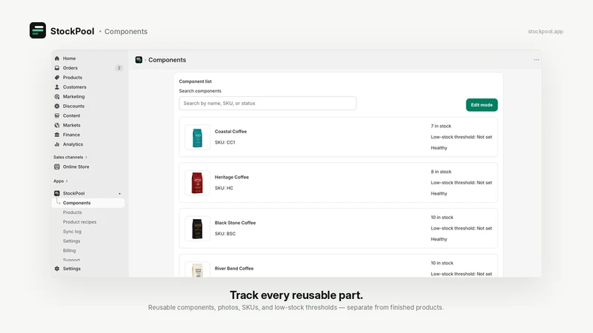Open the Sync log page
Image resolution: width=593 pixels, height=333 pixels.
coord(72,232)
